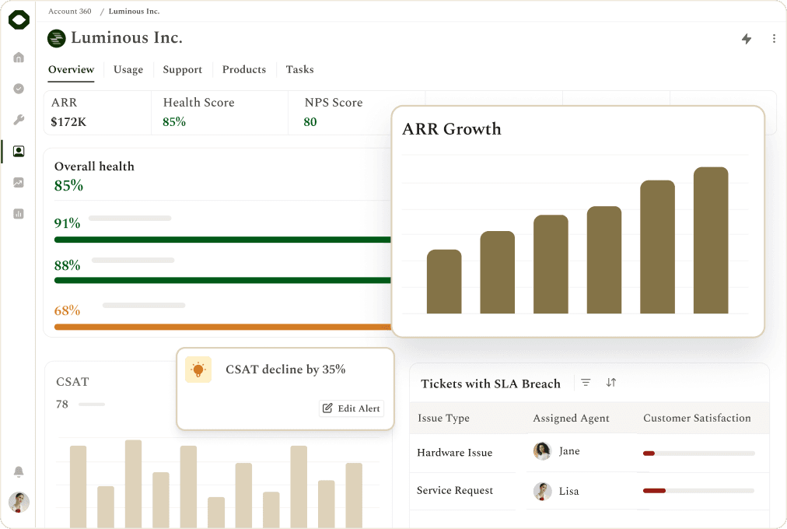Open the bar chart reports sidebar icon

pyautogui.click(x=19, y=214)
